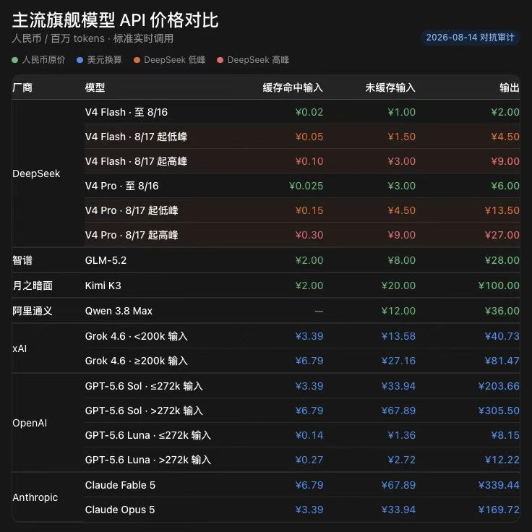Click the 厂商 column header
The image size is (532, 532).
coord(22,87)
